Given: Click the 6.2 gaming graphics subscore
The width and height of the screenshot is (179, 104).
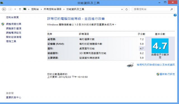Looking at the screenshot, I should [x=142, y=53].
